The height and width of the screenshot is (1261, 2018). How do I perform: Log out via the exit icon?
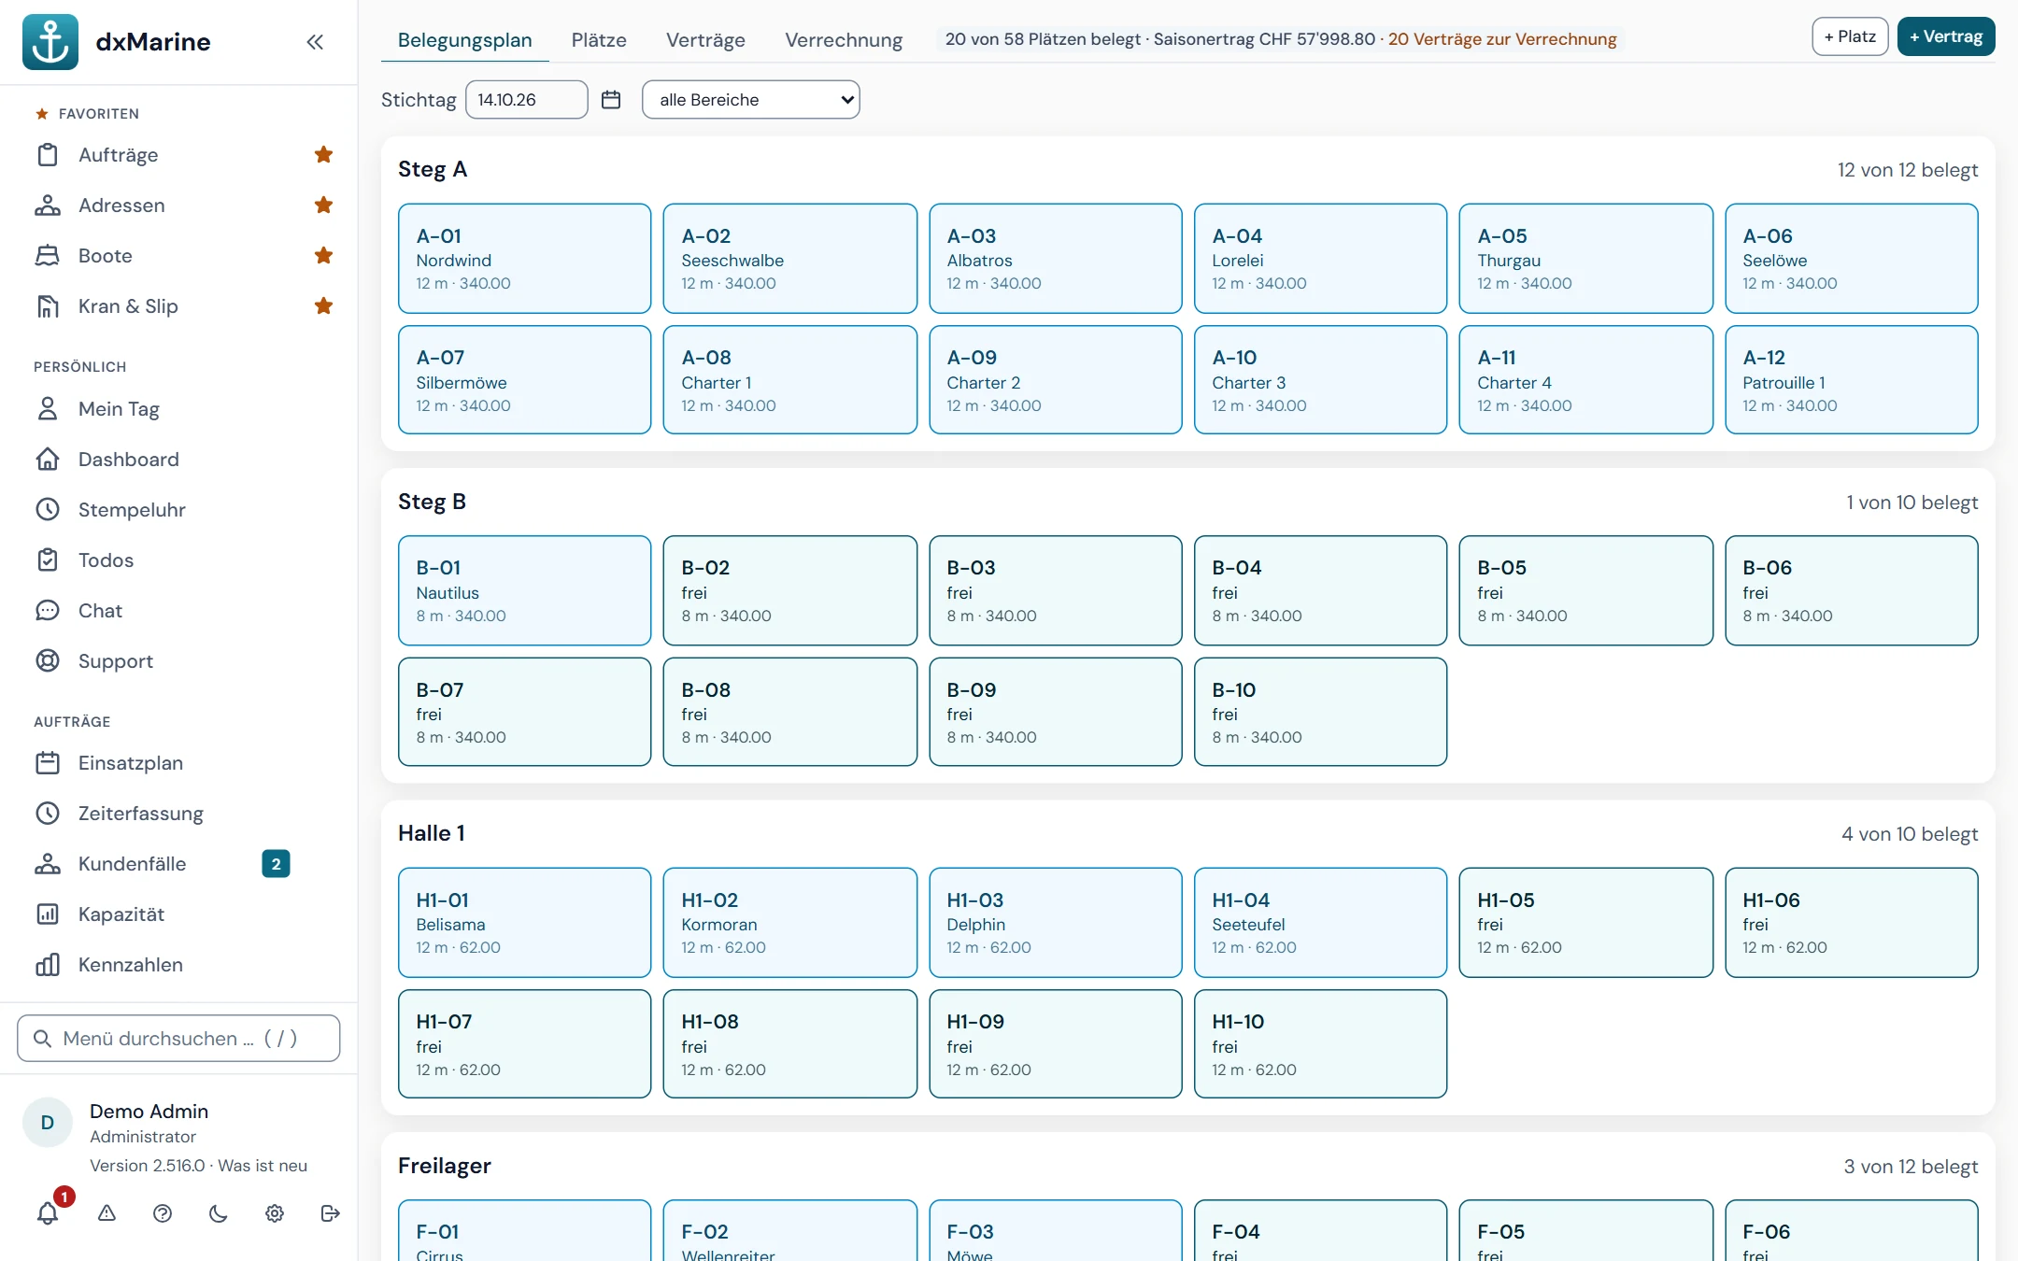(330, 1213)
